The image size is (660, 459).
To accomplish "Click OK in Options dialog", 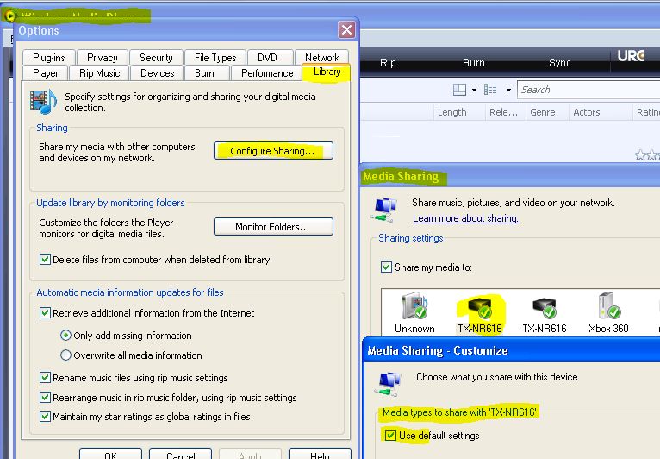I will 110,455.
